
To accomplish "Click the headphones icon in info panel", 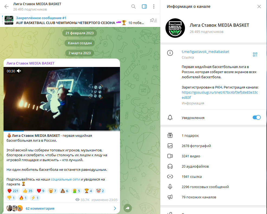I will 170,166.
